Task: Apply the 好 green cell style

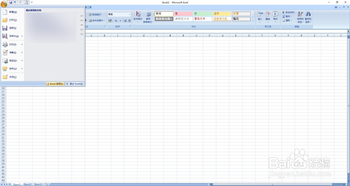Action: tap(203, 14)
